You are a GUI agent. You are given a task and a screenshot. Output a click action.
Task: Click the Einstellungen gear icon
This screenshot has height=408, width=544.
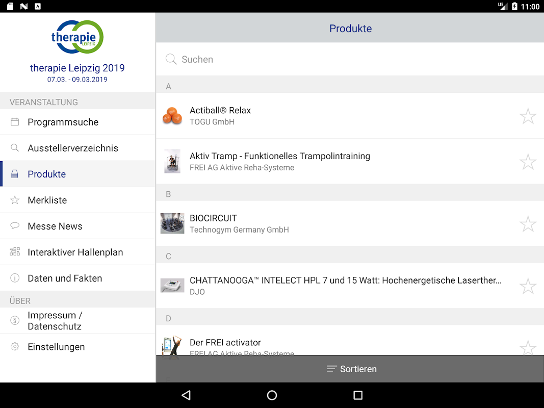click(15, 347)
